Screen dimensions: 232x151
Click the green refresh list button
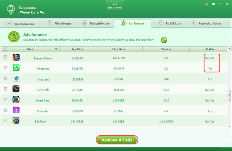pos(164,40)
